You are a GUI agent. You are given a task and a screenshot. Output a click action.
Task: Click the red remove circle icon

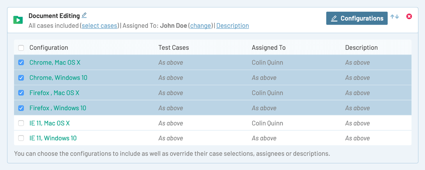click(409, 17)
